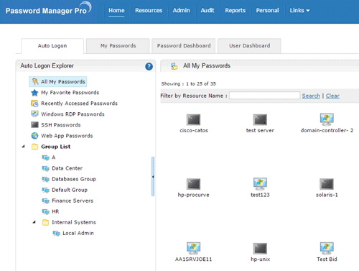Switch to the My Passwords tab
359x271 pixels.
coord(118,46)
